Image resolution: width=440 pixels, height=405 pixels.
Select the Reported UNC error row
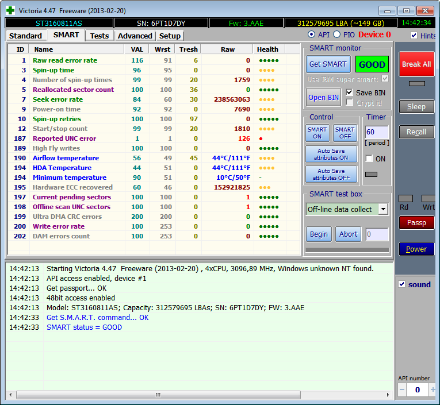154,138
